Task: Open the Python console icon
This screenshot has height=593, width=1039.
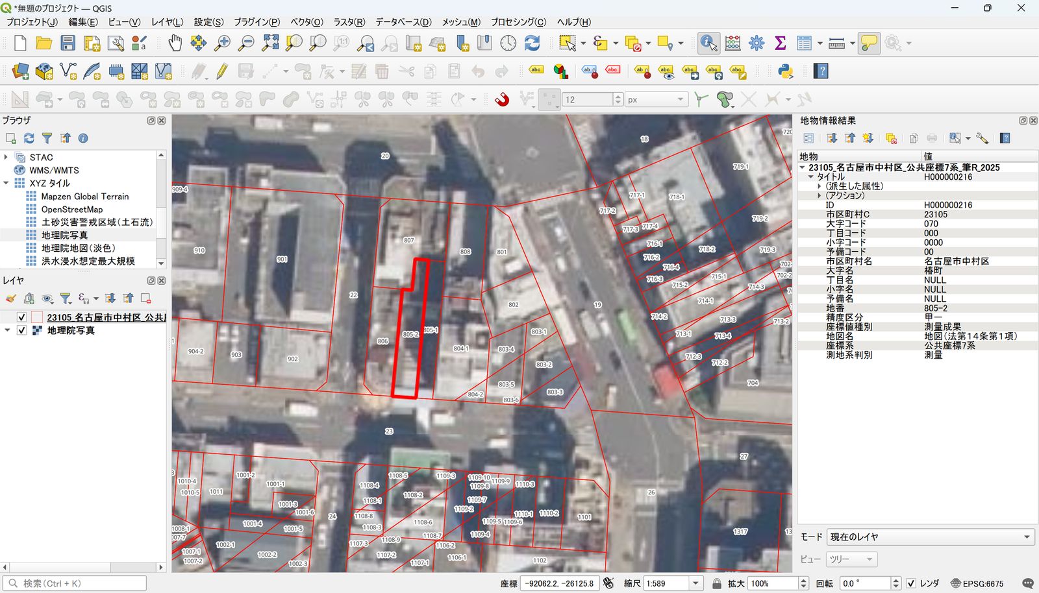Action: [786, 71]
